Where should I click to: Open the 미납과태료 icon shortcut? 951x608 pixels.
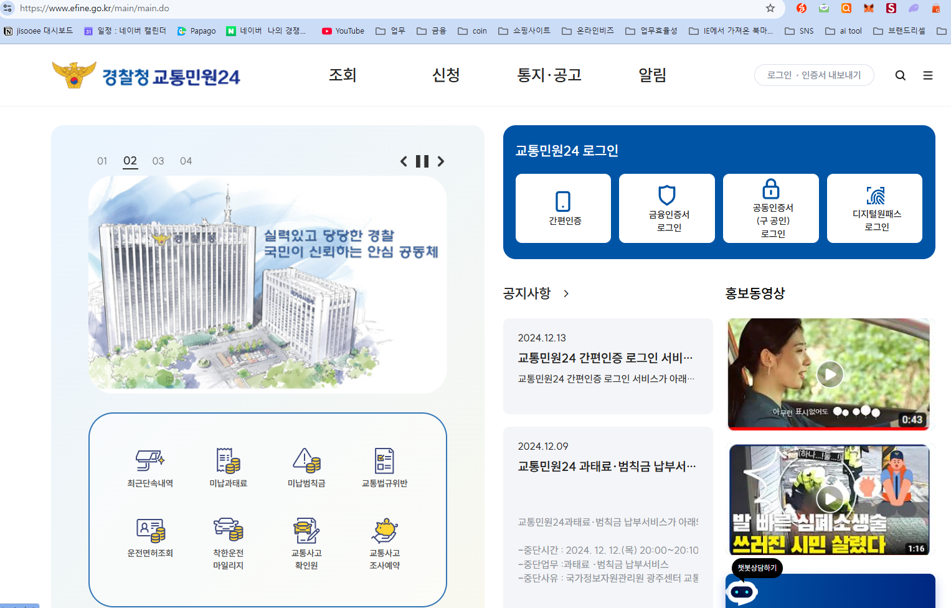(228, 468)
